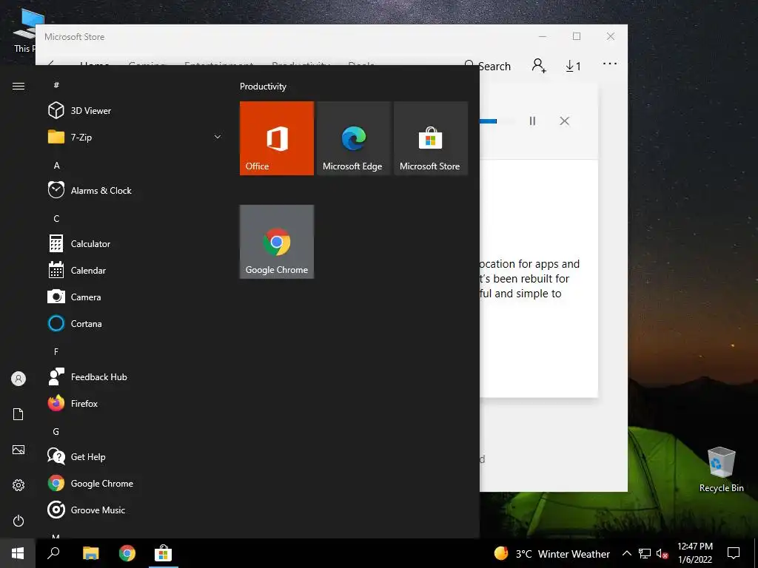Open the Winter Weather taskbar widget
This screenshot has height=568, width=758.
click(x=551, y=553)
